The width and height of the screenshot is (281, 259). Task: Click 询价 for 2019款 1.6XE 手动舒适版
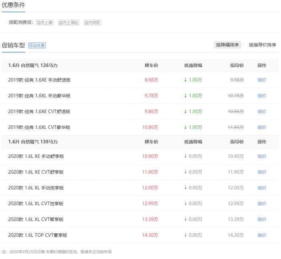tap(262, 80)
